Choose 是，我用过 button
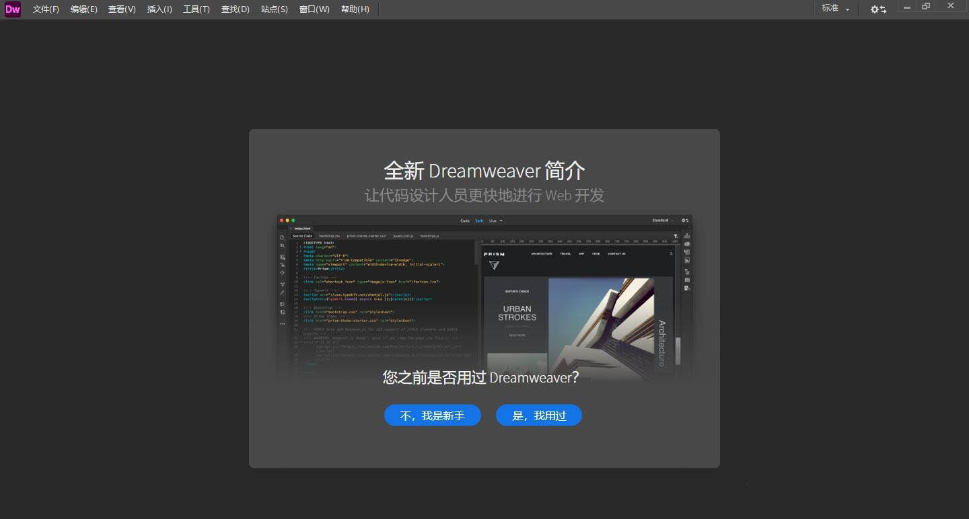 [x=539, y=415]
